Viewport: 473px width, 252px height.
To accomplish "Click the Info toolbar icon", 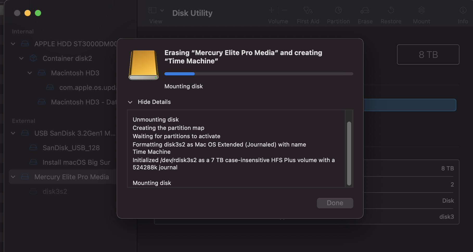I will 463,10.
